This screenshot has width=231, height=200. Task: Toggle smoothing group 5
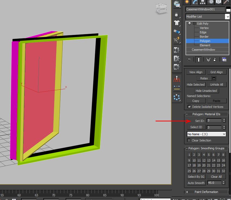(208, 154)
